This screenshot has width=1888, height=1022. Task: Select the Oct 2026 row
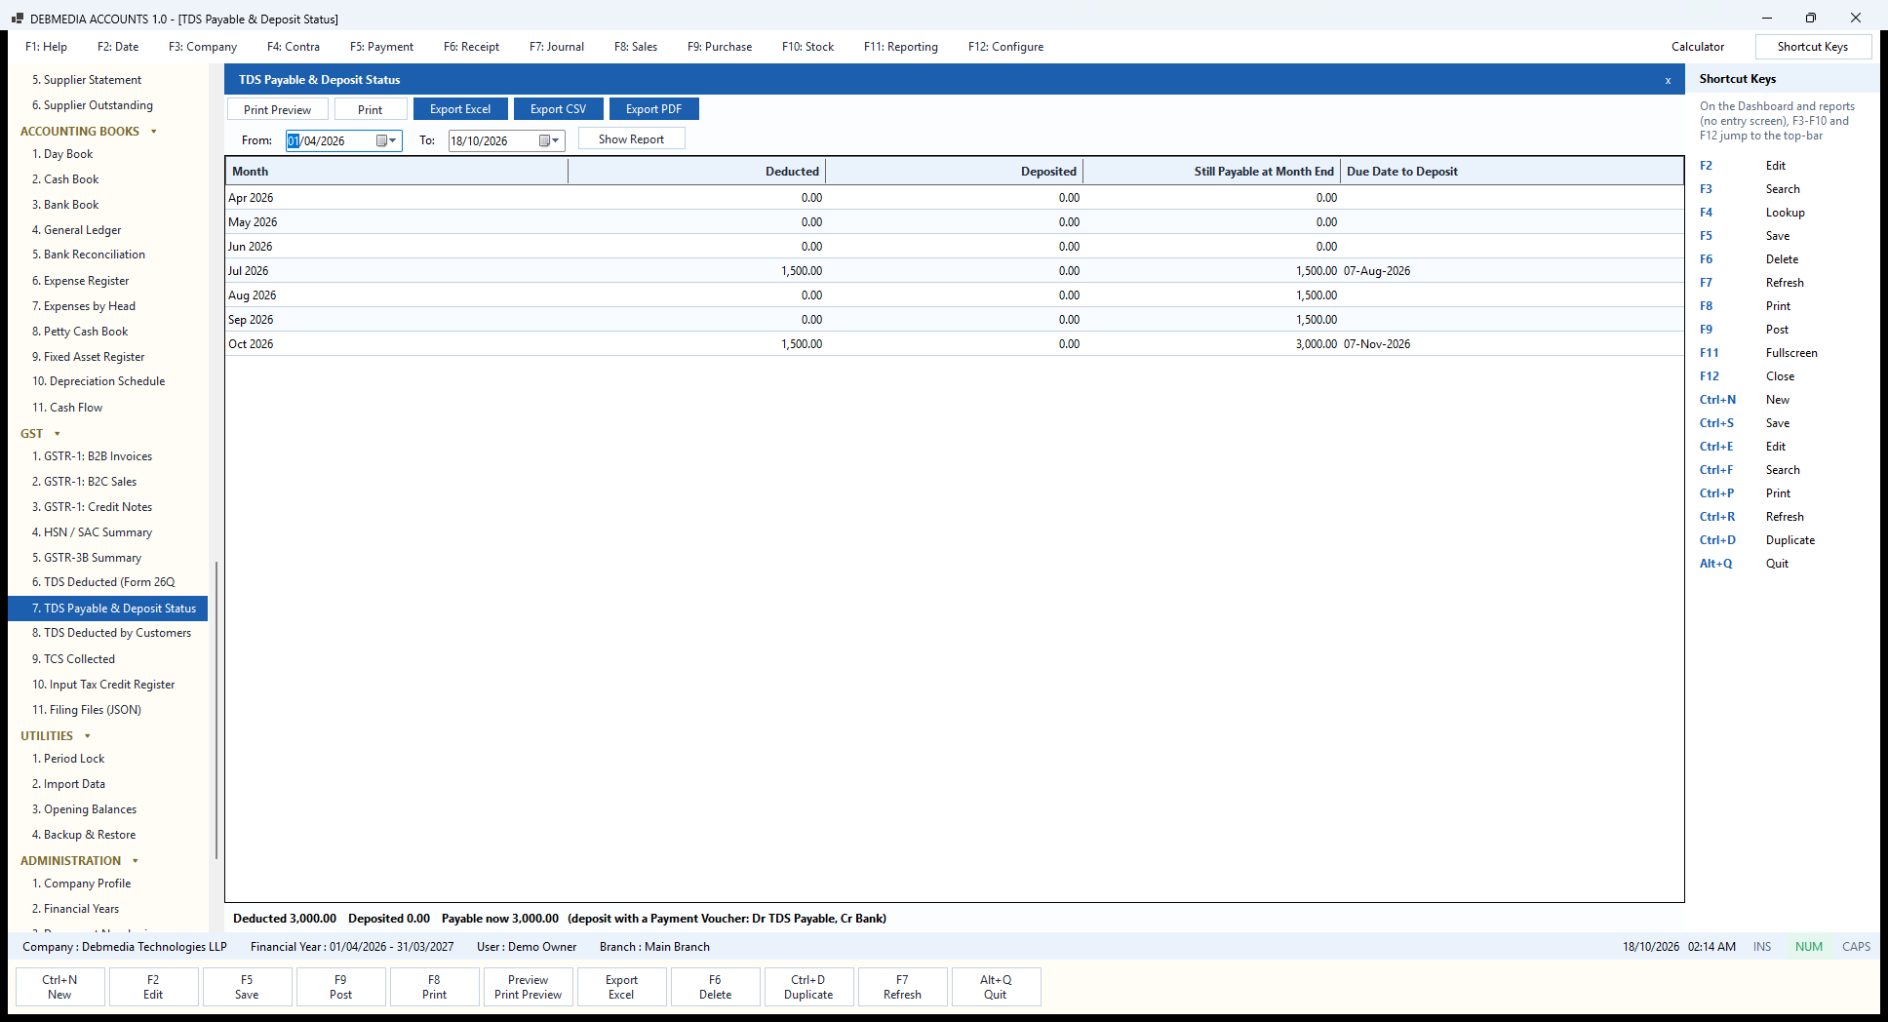coord(954,344)
